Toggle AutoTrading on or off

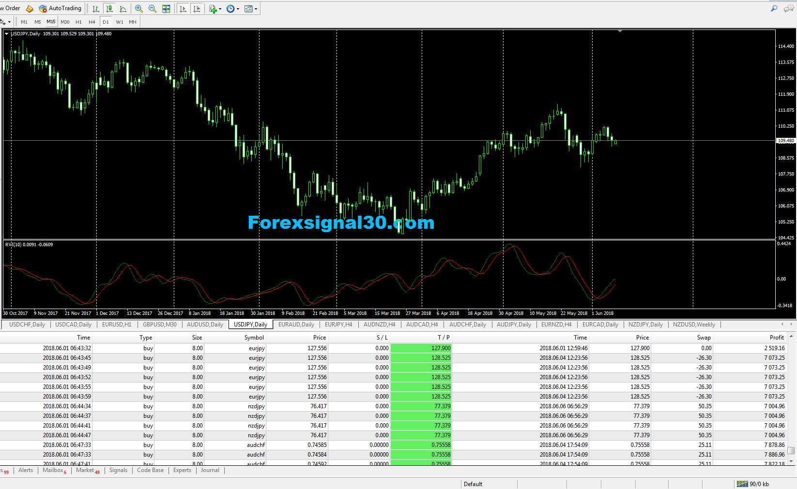(x=59, y=8)
